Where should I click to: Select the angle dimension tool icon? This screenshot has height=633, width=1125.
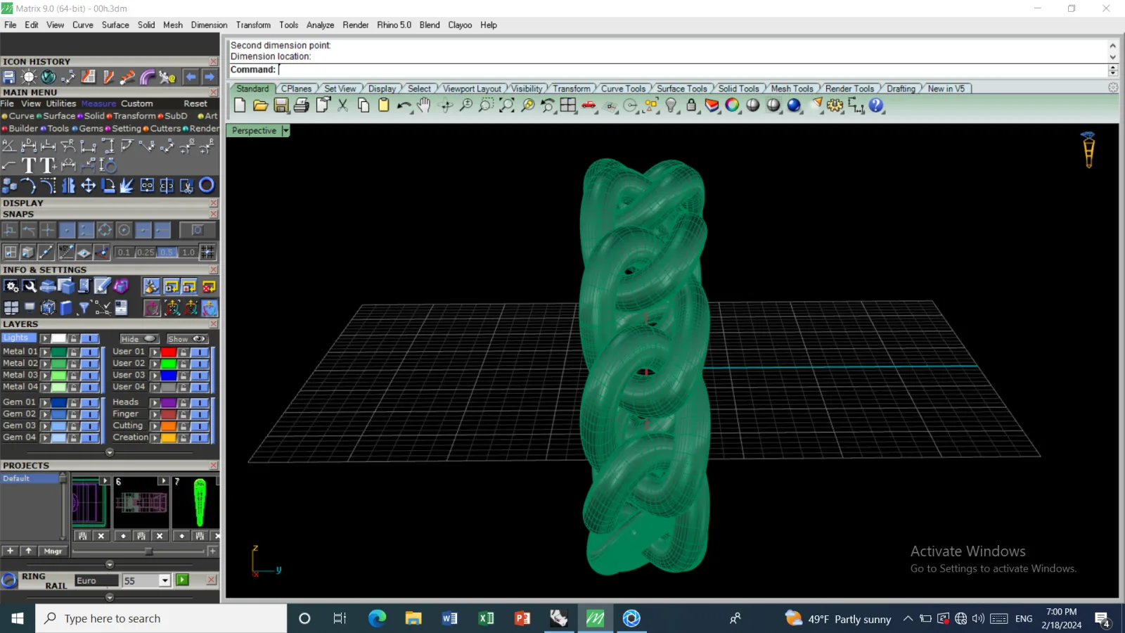(9, 146)
